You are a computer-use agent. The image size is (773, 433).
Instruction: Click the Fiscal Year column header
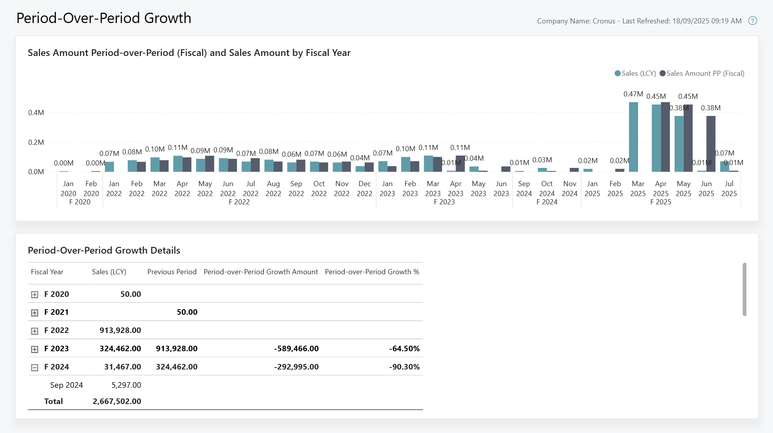click(x=47, y=272)
